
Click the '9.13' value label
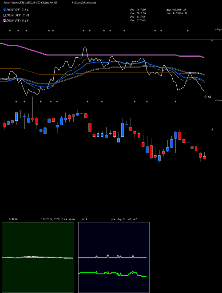tap(208, 97)
